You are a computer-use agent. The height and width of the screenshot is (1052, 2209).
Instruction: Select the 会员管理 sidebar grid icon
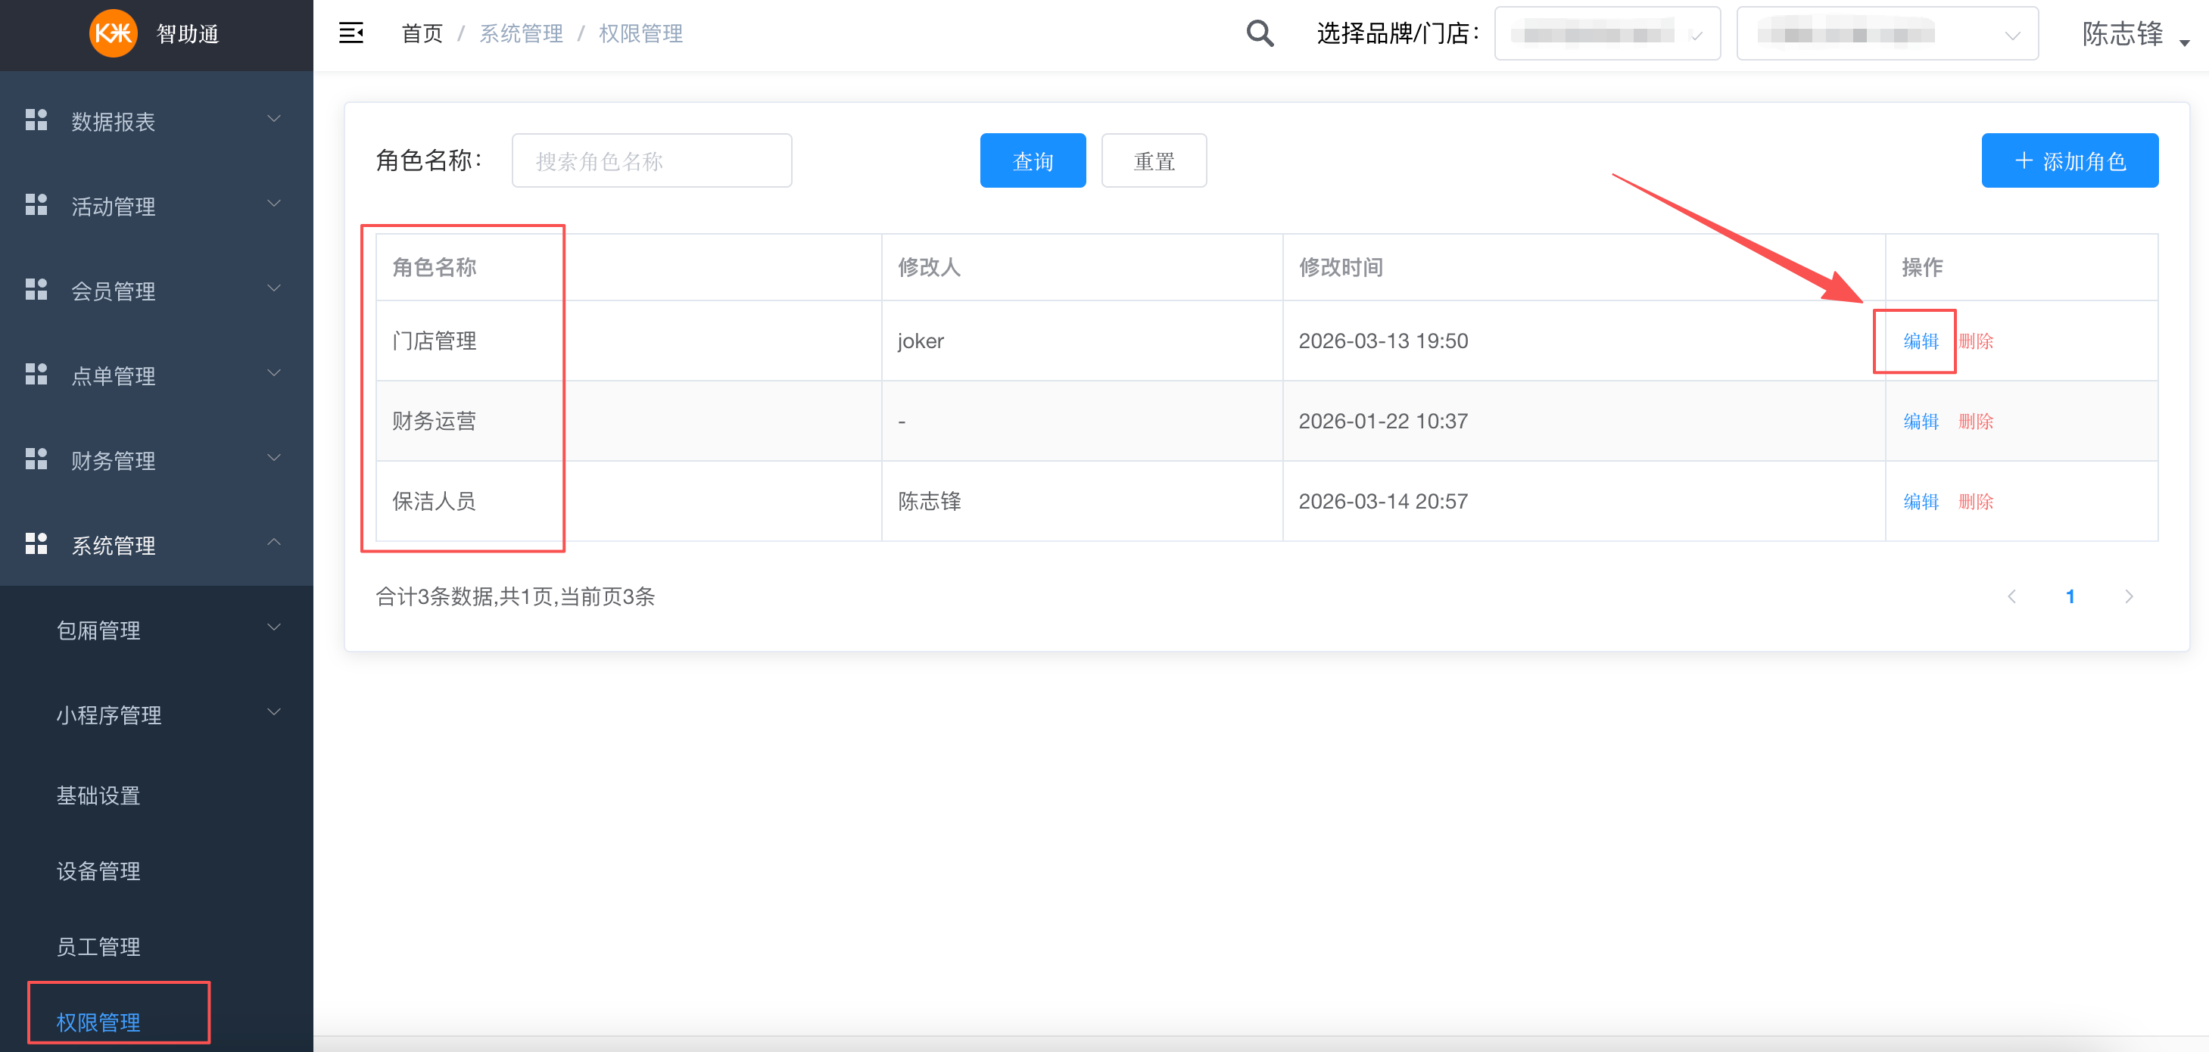click(36, 289)
